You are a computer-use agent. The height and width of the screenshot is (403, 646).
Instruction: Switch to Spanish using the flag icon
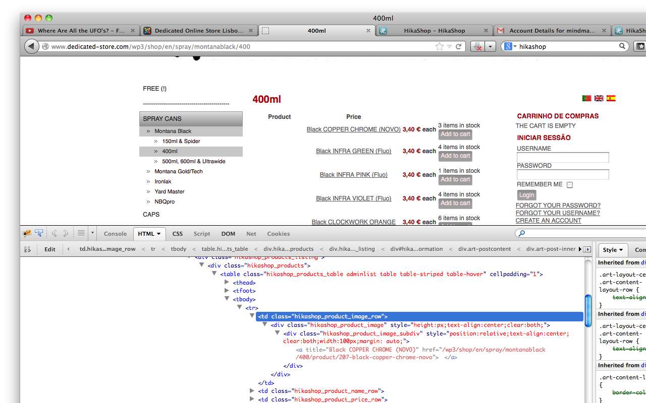point(611,98)
